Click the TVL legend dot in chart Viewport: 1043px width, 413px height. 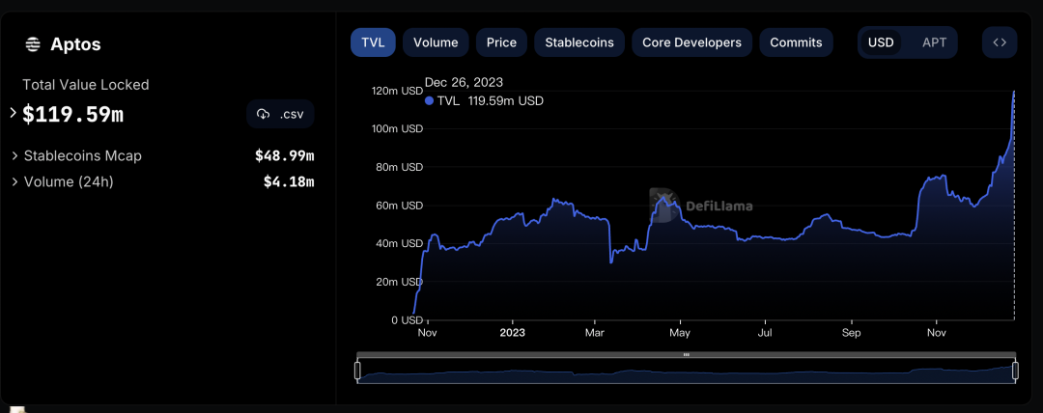point(429,101)
